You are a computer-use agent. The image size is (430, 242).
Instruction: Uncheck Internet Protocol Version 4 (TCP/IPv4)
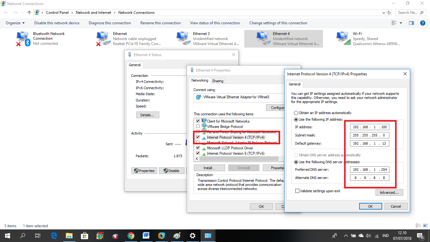point(198,137)
